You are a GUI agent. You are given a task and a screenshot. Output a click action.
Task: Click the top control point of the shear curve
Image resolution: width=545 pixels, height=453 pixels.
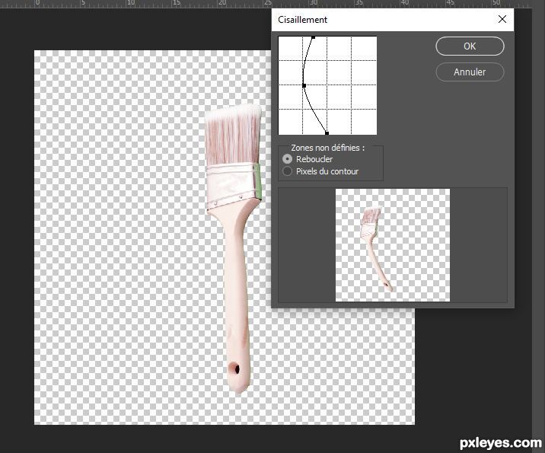coord(313,37)
